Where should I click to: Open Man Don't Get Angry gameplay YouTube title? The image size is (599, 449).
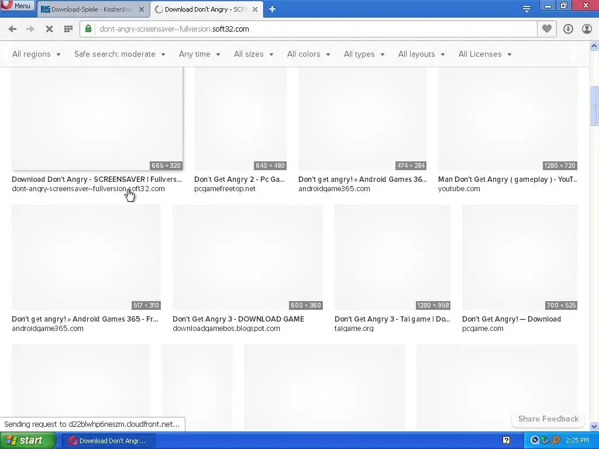pyautogui.click(x=508, y=179)
